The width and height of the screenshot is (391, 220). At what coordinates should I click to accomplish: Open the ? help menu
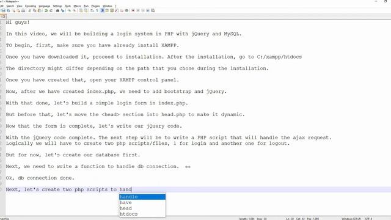[x=115, y=6]
